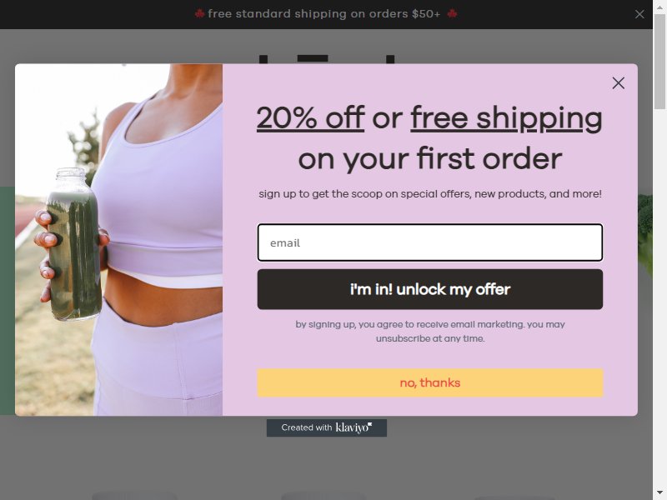Click the empty scrollbar track below the thumb
The width and height of the screenshot is (667, 500).
pyautogui.click(x=659, y=297)
